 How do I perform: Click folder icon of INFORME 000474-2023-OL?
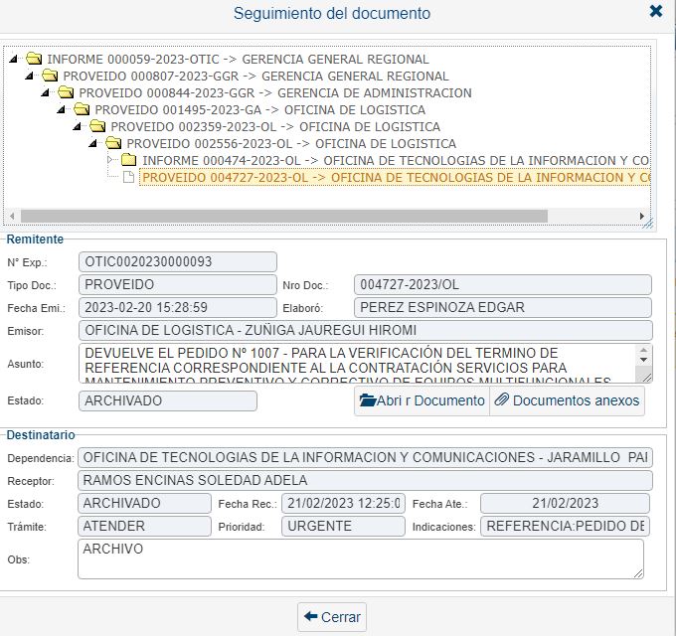pos(129,160)
